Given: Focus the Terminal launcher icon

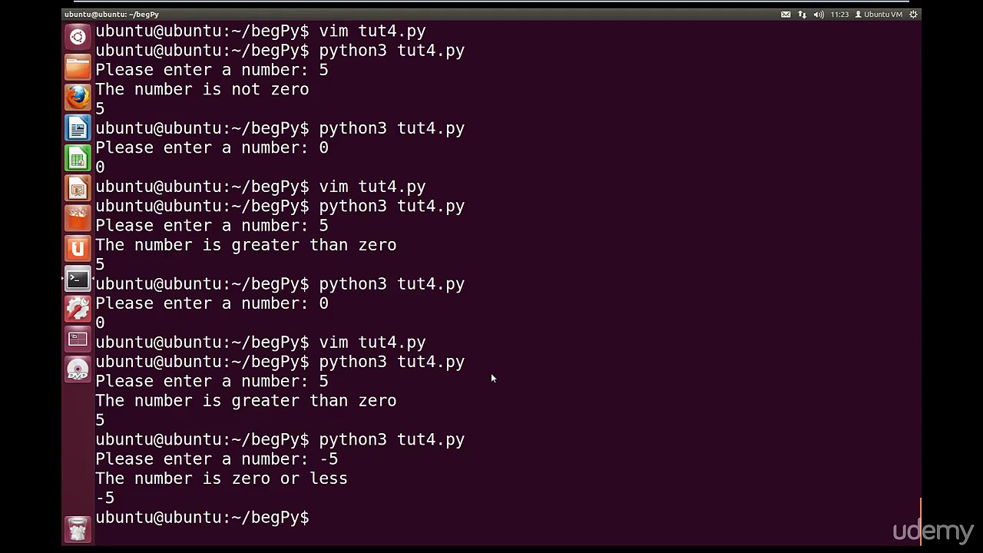Looking at the screenshot, I should pyautogui.click(x=78, y=280).
